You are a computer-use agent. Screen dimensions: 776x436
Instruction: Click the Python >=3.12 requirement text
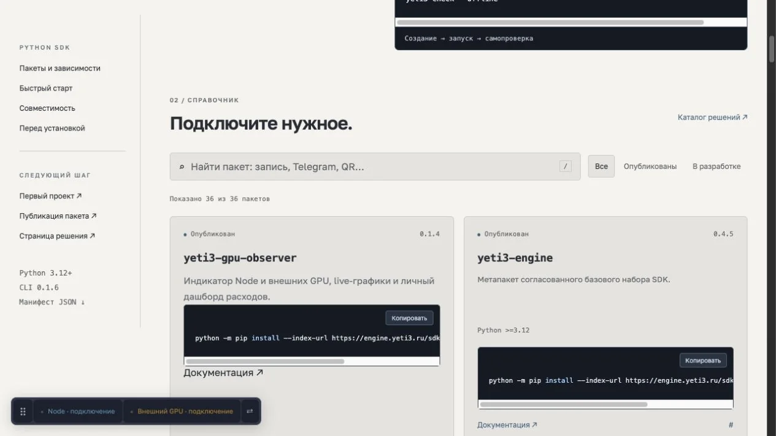pyautogui.click(x=503, y=330)
